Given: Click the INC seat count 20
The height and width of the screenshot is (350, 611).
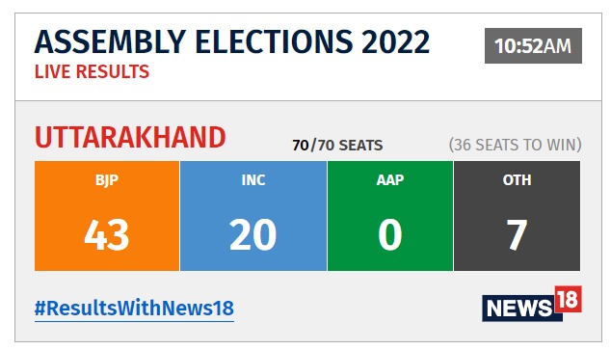Looking at the screenshot, I should tap(253, 234).
